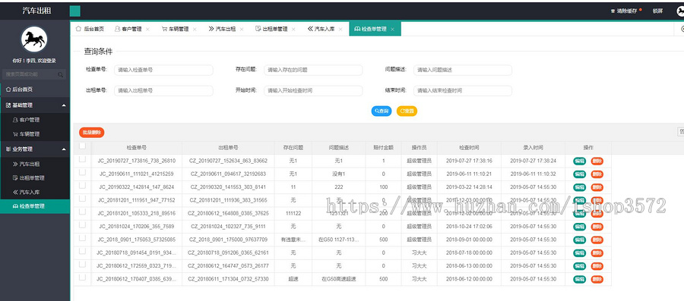The width and height of the screenshot is (684, 301).
Task: Click the 检查时间 column header
Action: (x=469, y=147)
